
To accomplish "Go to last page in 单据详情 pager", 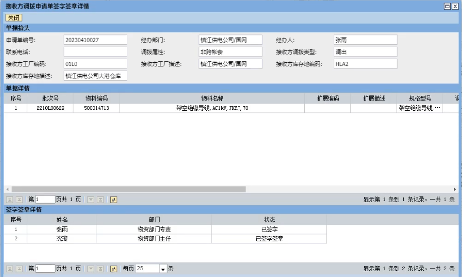I will pos(100,200).
